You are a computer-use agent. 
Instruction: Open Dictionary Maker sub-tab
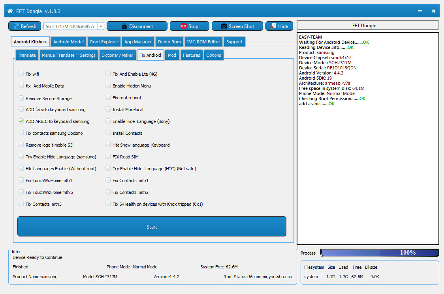pyautogui.click(x=117, y=55)
